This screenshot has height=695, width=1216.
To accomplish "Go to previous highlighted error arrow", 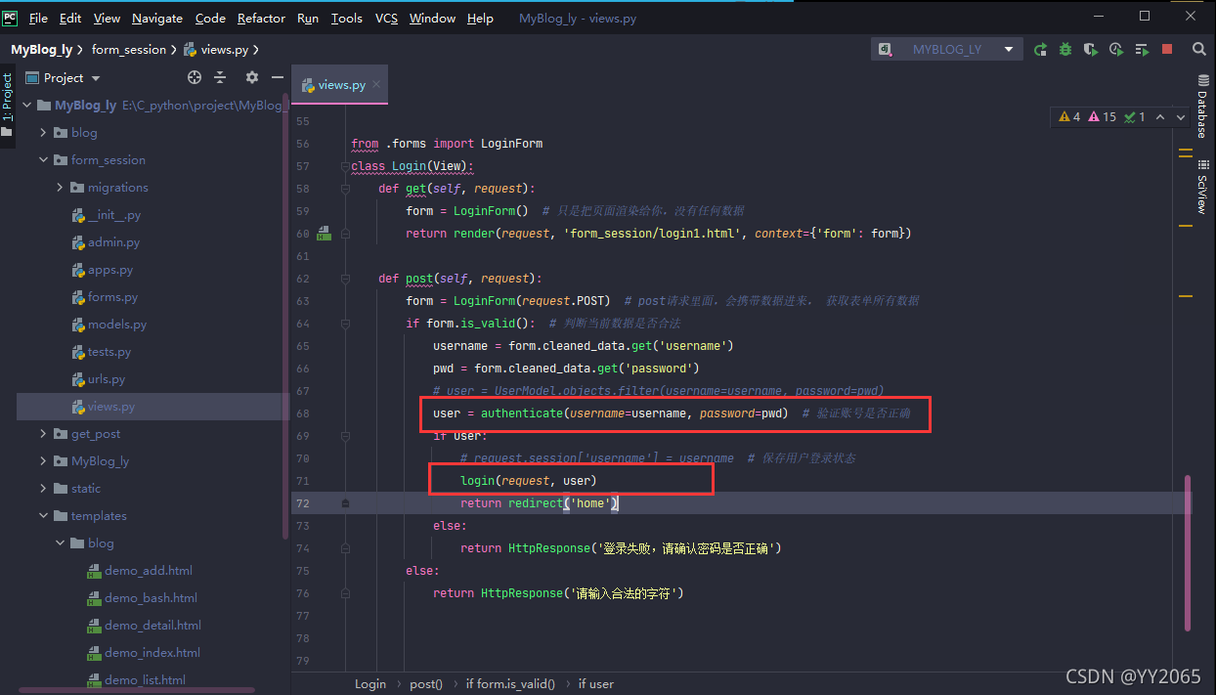I will click(1160, 116).
